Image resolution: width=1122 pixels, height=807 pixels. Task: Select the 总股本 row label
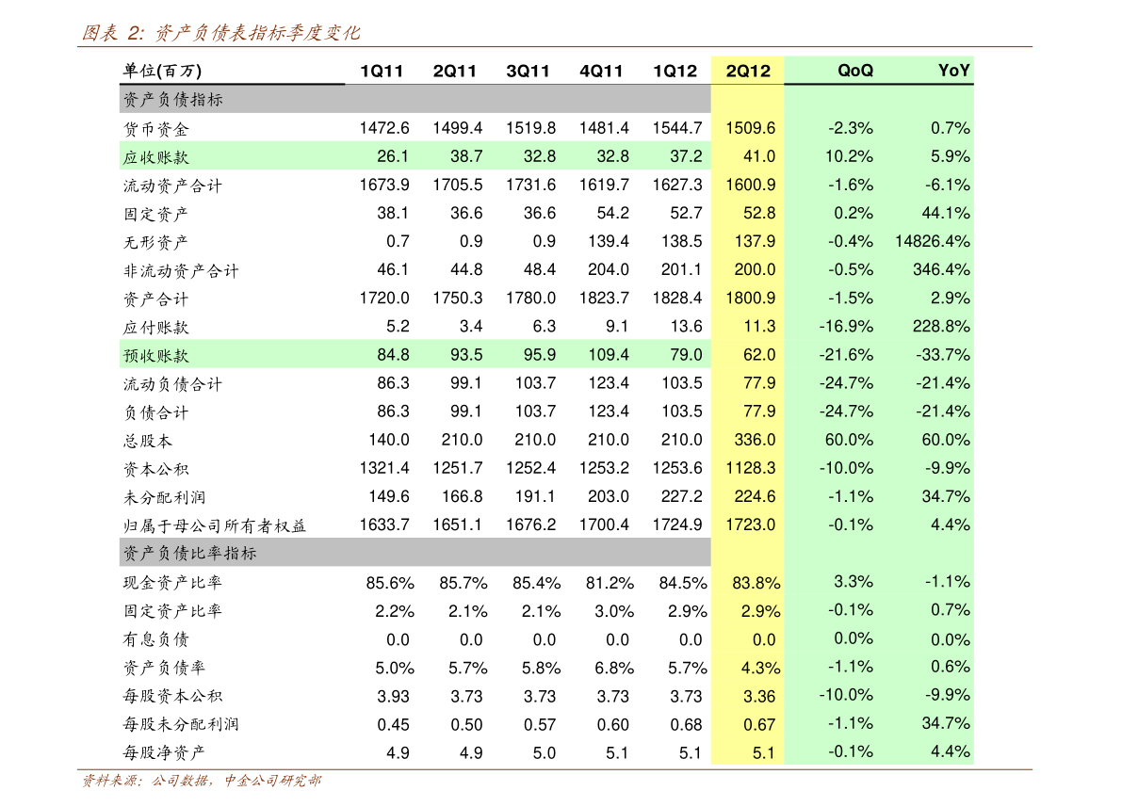[147, 441]
